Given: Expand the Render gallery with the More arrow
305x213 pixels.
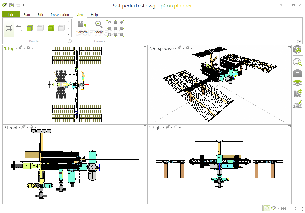Looking at the screenshot, I should 68,34.
